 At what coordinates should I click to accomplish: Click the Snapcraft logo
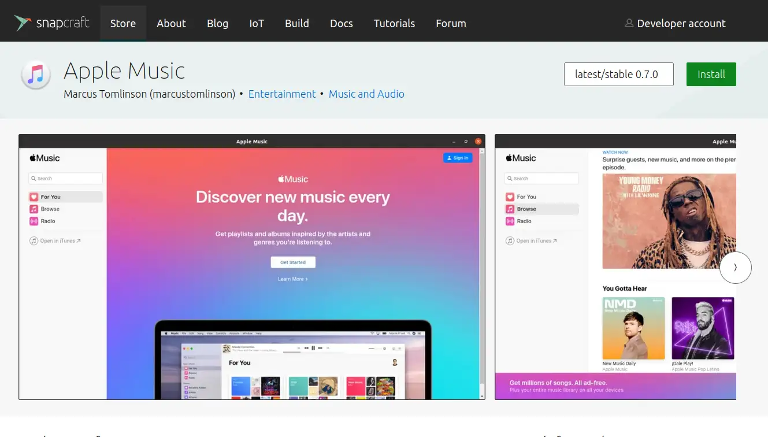(x=52, y=23)
